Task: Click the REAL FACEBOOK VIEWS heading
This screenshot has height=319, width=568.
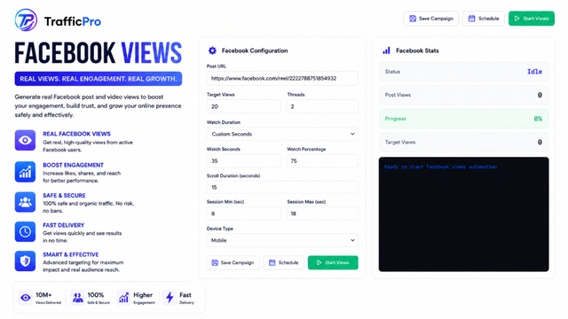Action: click(x=77, y=134)
